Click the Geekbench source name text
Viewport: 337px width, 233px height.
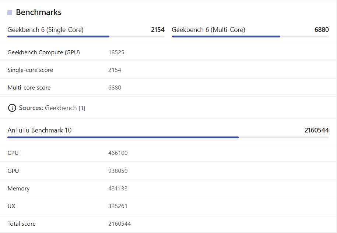coord(61,108)
